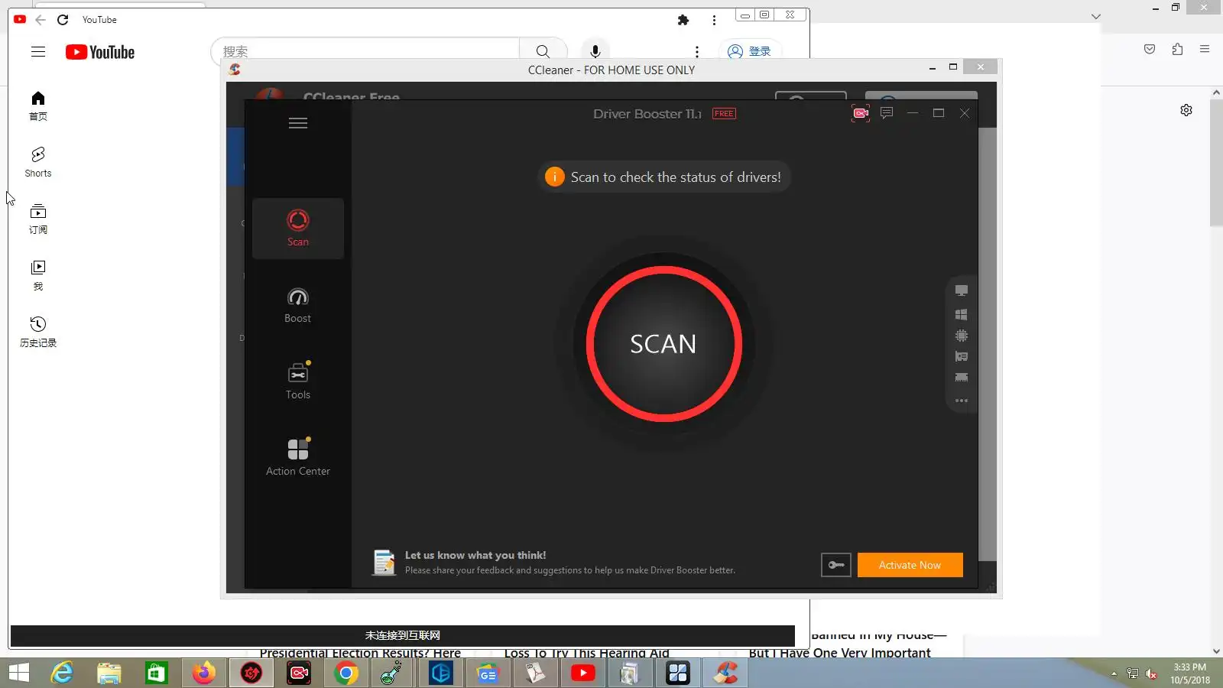Image resolution: width=1223 pixels, height=688 pixels.
Task: Go to YouTube home (首页)
Action: click(38, 106)
